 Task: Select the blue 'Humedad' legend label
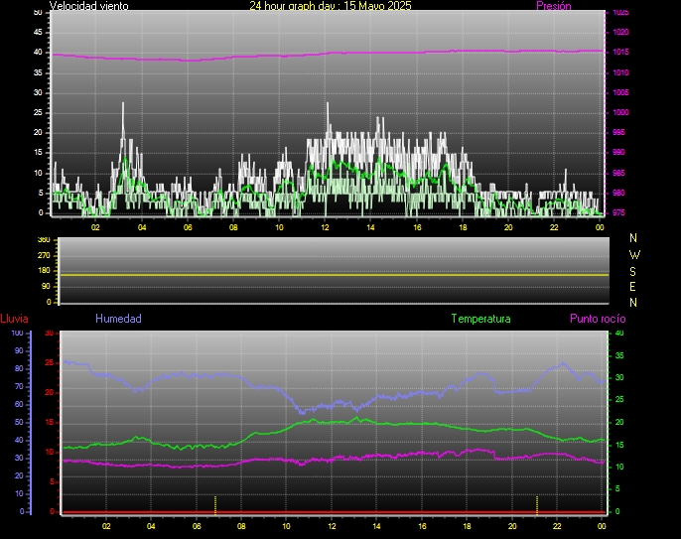[118, 319]
